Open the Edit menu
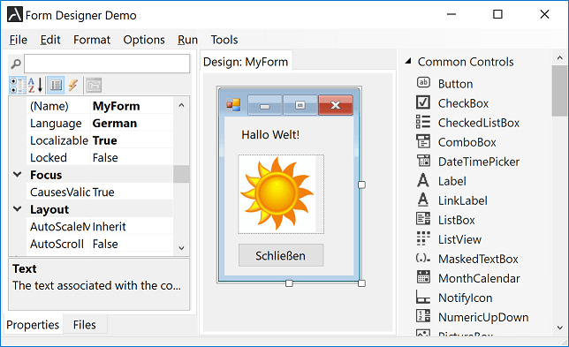Image resolution: width=569 pixels, height=347 pixels. [x=50, y=40]
